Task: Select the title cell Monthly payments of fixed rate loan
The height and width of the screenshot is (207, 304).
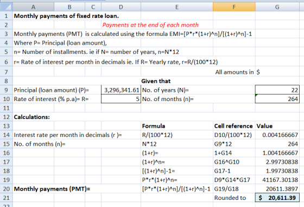Action: (66, 16)
